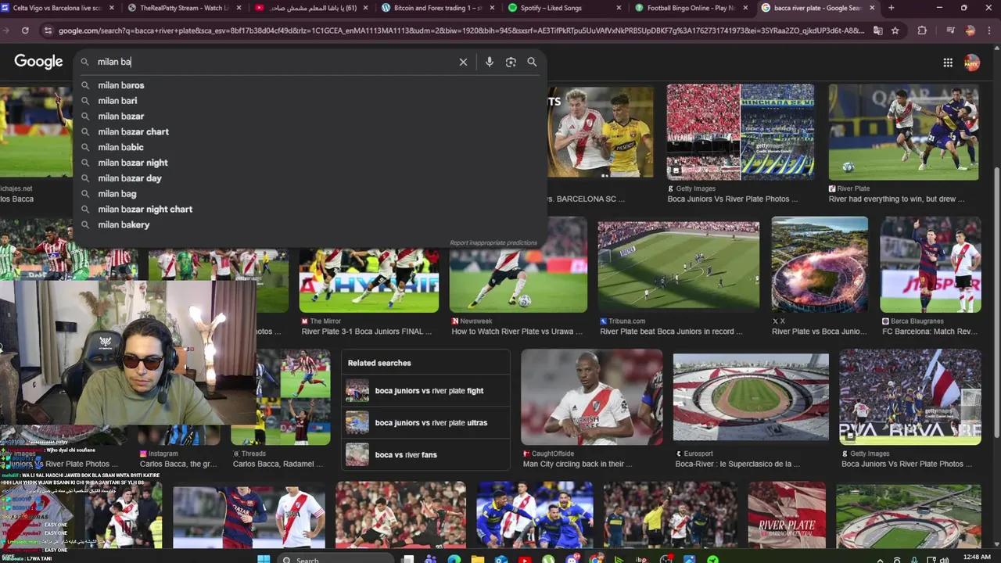1001x563 pixels.
Task: Open the Getty Images stadium crowd thumbnail
Action: tap(740, 133)
